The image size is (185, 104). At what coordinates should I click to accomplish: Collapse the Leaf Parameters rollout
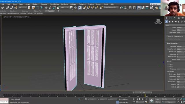(173, 43)
